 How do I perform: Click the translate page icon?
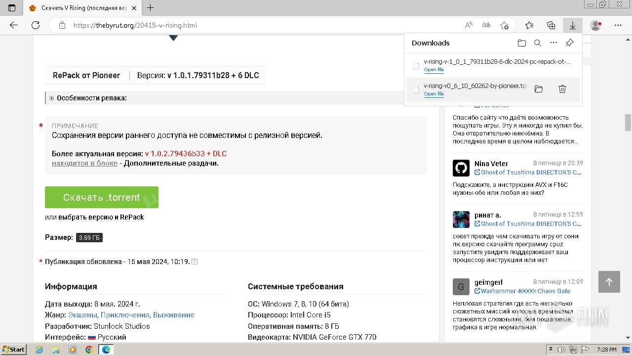[486, 25]
